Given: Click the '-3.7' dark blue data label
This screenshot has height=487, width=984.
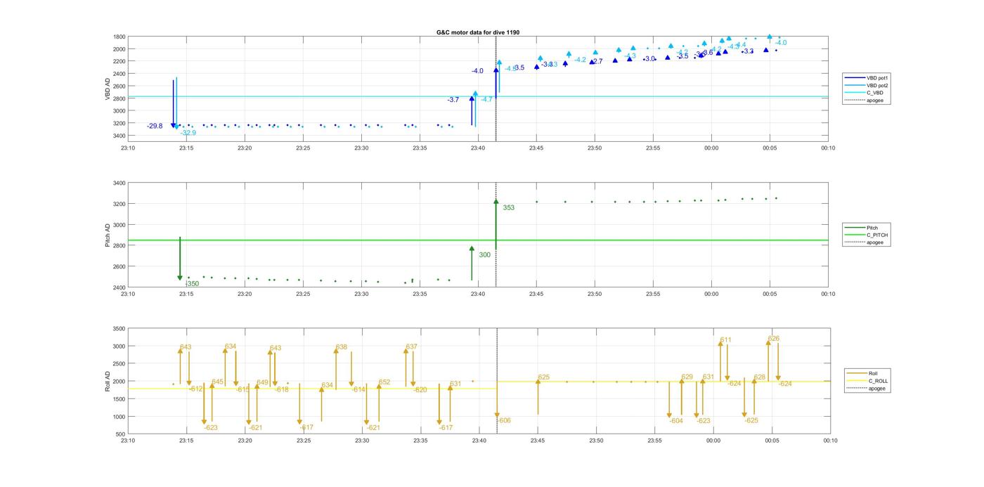Looking at the screenshot, I should click(x=453, y=100).
